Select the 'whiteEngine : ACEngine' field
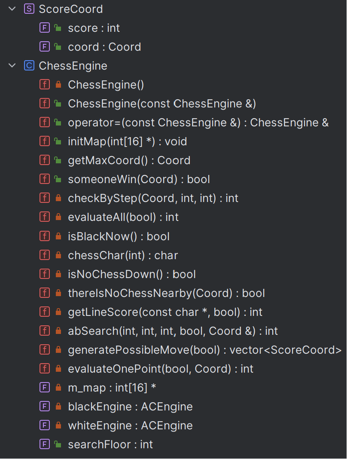Screen dimensions: 347x459 (x=130, y=425)
